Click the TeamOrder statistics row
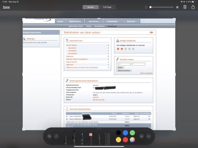 [x=88, y=51]
